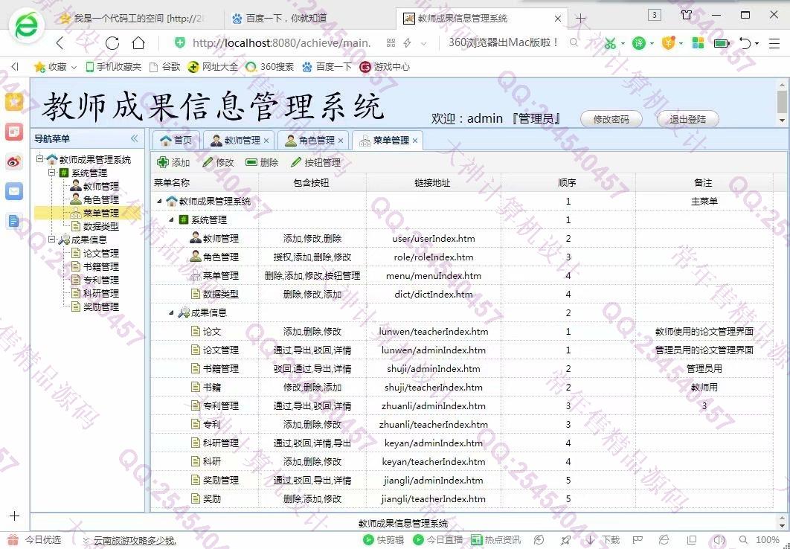The height and width of the screenshot is (549, 790).
Task: Select the jiangli/teacherIndex.htm cell
Action: click(x=433, y=498)
